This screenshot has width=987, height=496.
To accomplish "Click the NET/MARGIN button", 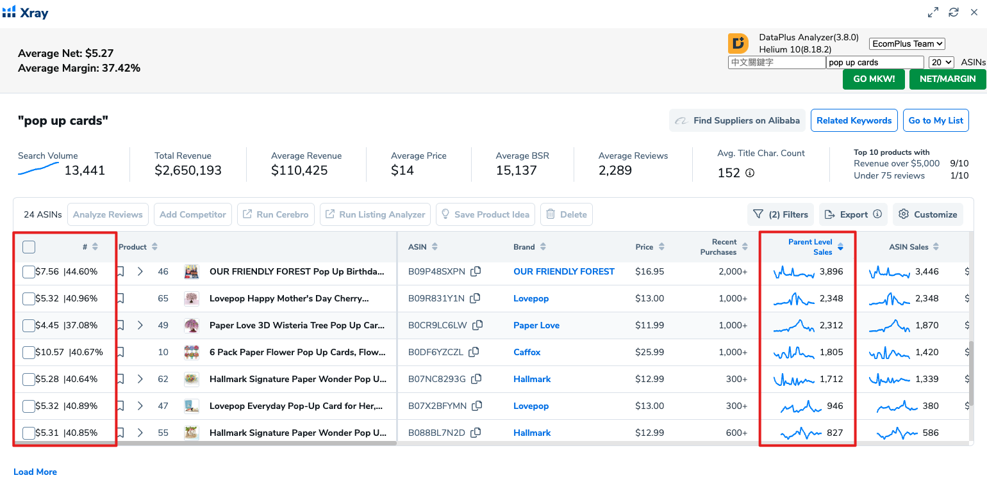I will click(x=948, y=79).
